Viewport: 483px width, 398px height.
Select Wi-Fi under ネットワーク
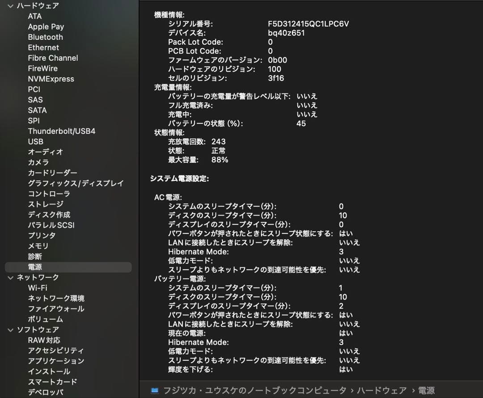pos(37,288)
